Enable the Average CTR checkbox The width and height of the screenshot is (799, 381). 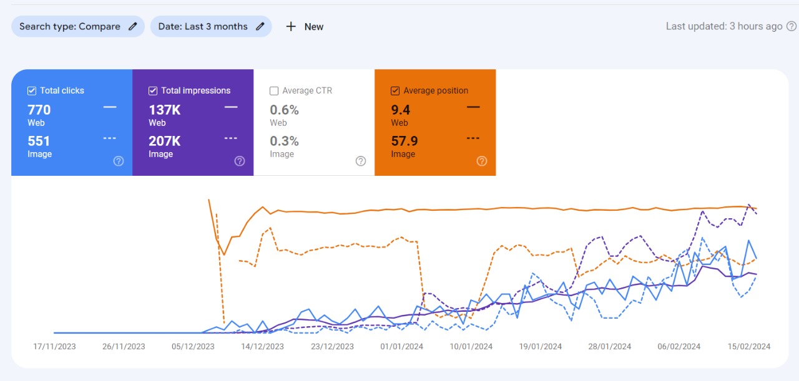tap(274, 91)
